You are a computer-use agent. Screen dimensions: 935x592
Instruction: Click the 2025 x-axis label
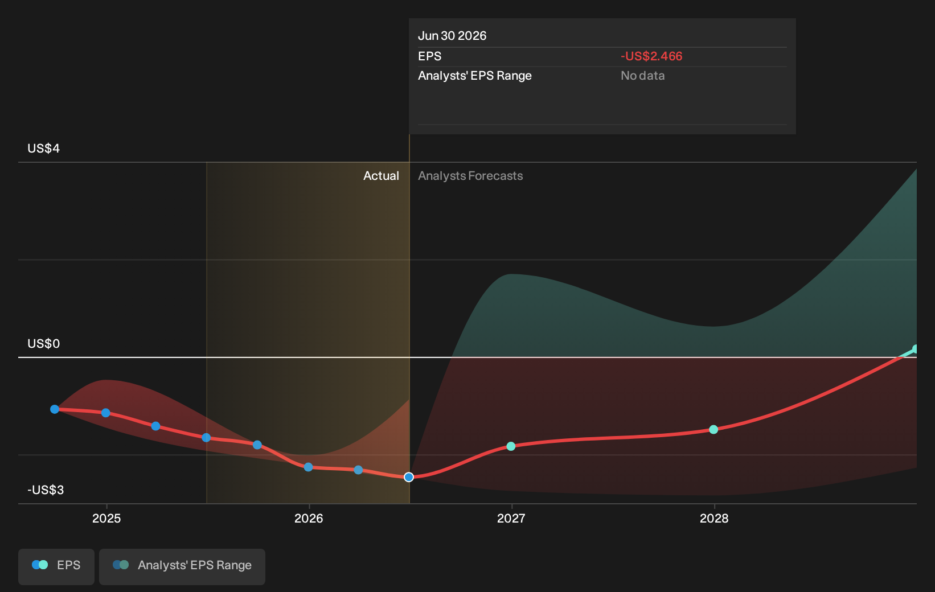click(x=106, y=519)
